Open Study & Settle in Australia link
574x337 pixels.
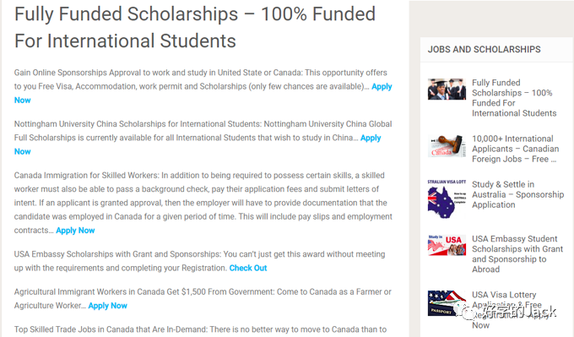[x=517, y=194]
